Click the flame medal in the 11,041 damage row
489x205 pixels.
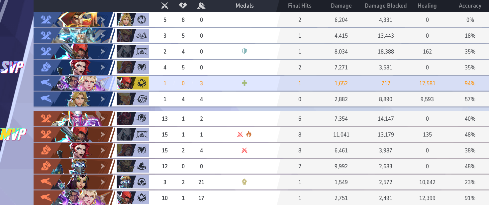tap(249, 134)
